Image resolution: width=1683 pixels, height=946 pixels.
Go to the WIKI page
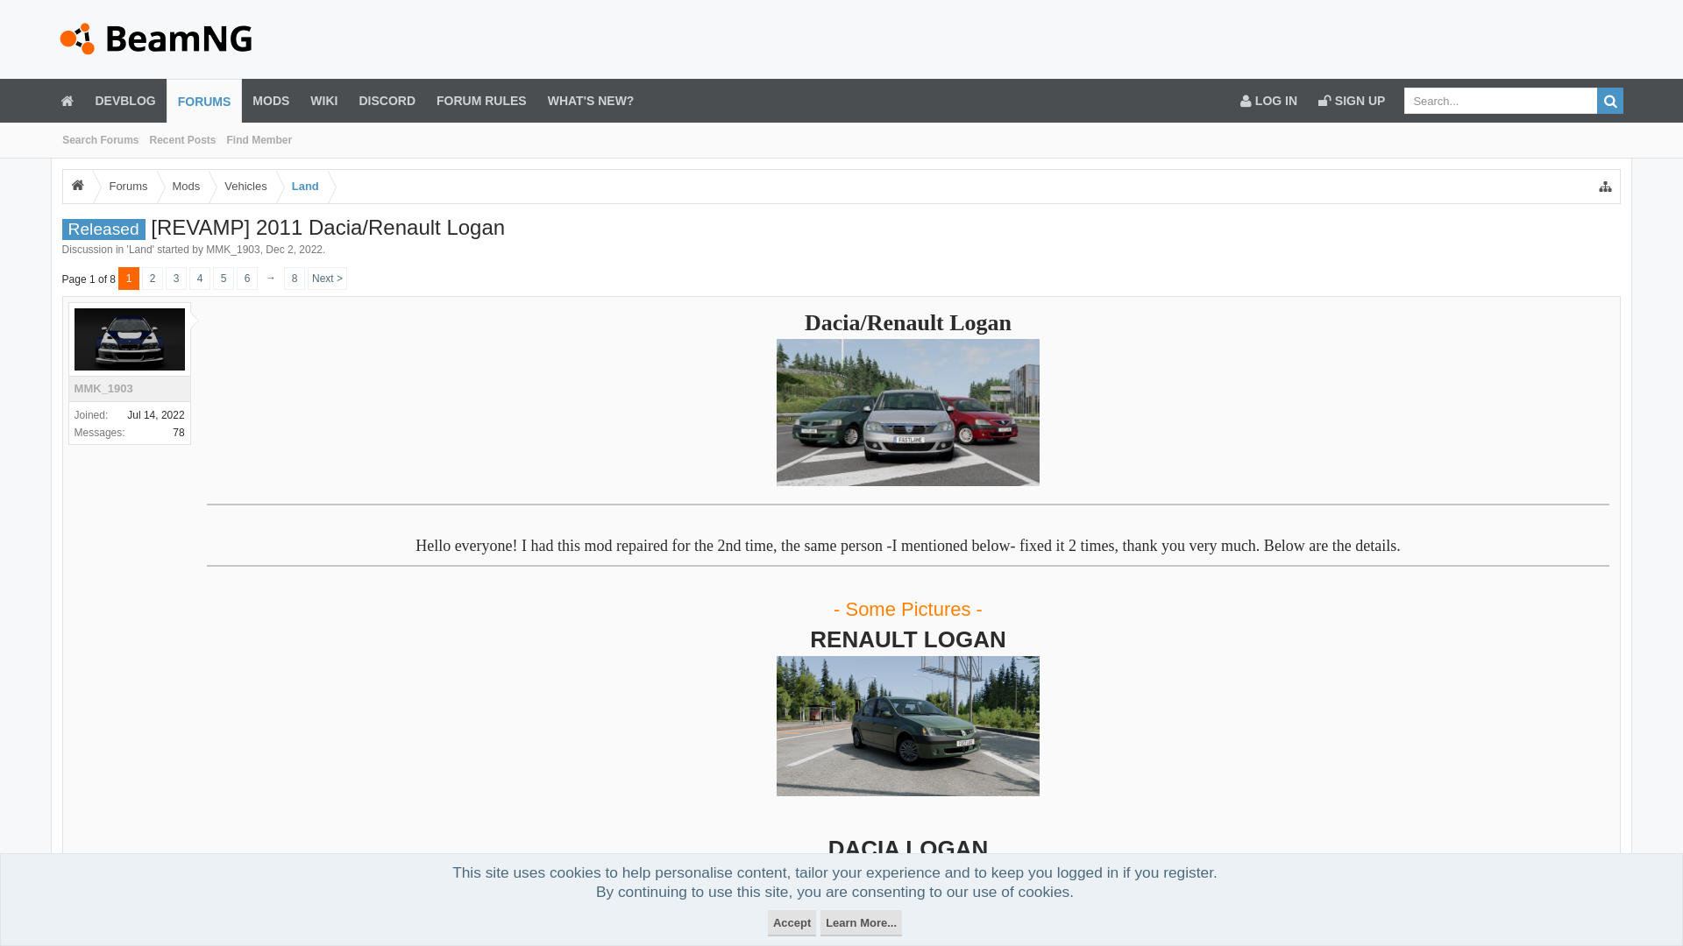click(323, 101)
